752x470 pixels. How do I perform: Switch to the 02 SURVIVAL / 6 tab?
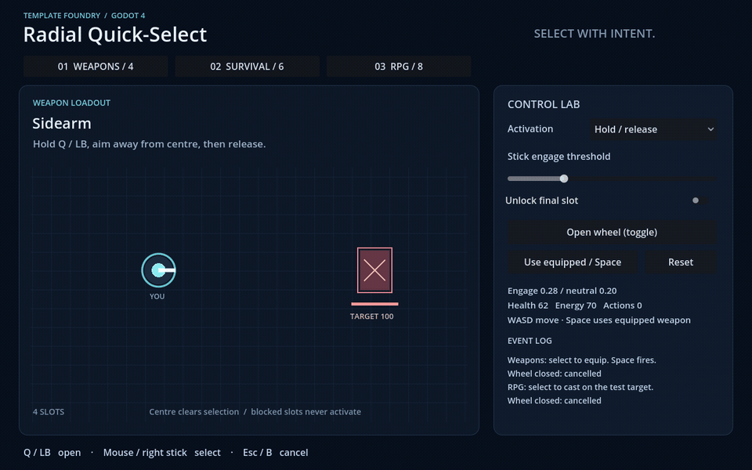click(x=247, y=66)
